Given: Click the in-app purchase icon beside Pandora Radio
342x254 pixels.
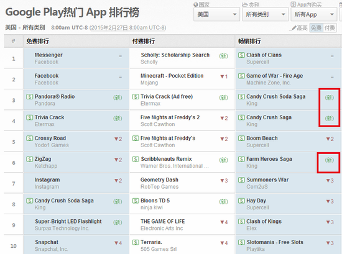Looking at the screenshot, I should (29, 96).
